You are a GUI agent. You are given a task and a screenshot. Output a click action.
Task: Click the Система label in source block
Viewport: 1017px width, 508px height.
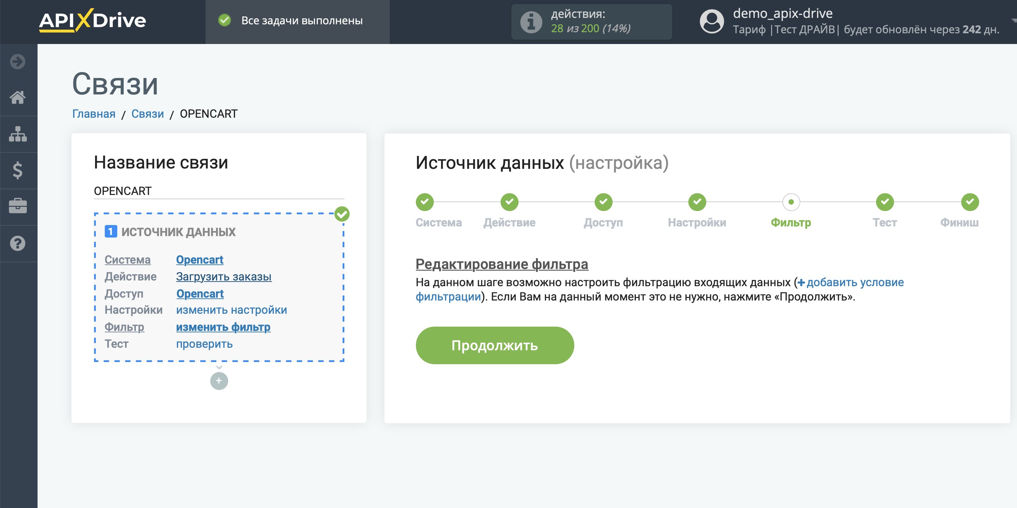click(x=128, y=260)
